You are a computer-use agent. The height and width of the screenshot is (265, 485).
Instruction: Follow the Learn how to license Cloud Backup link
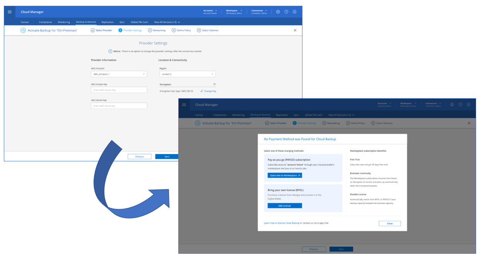(282, 223)
